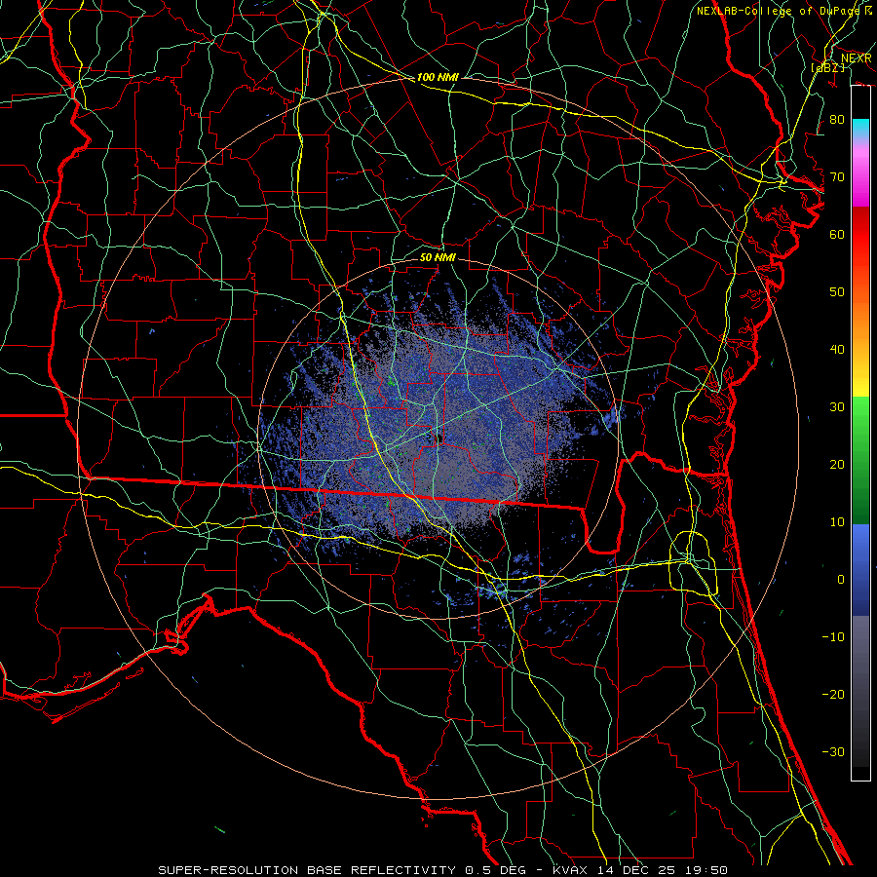Click the "50 NMI" range ring label
This screenshot has height=877, width=877.
click(x=438, y=257)
